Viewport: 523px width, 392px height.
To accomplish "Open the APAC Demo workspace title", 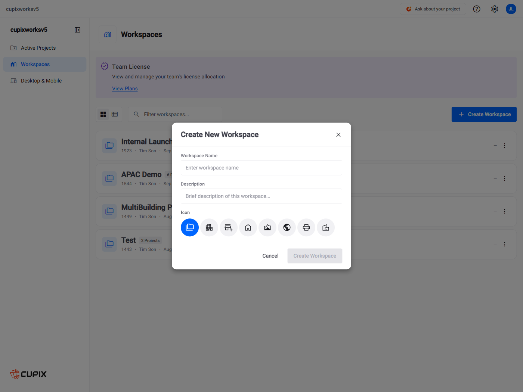I will click(141, 174).
